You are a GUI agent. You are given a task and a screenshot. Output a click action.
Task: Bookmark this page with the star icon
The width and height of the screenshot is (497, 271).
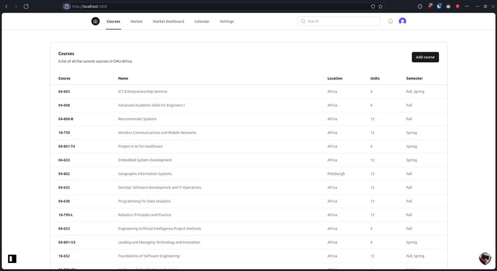pyautogui.click(x=380, y=6)
